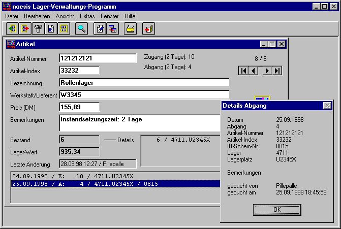341x229 pixels.
Task: Click the '8 / 8' record counter
Action: point(261,59)
